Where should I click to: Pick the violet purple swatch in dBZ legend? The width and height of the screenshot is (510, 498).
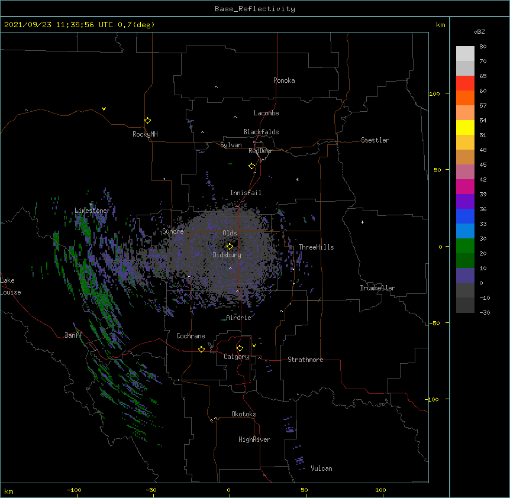coord(465,201)
